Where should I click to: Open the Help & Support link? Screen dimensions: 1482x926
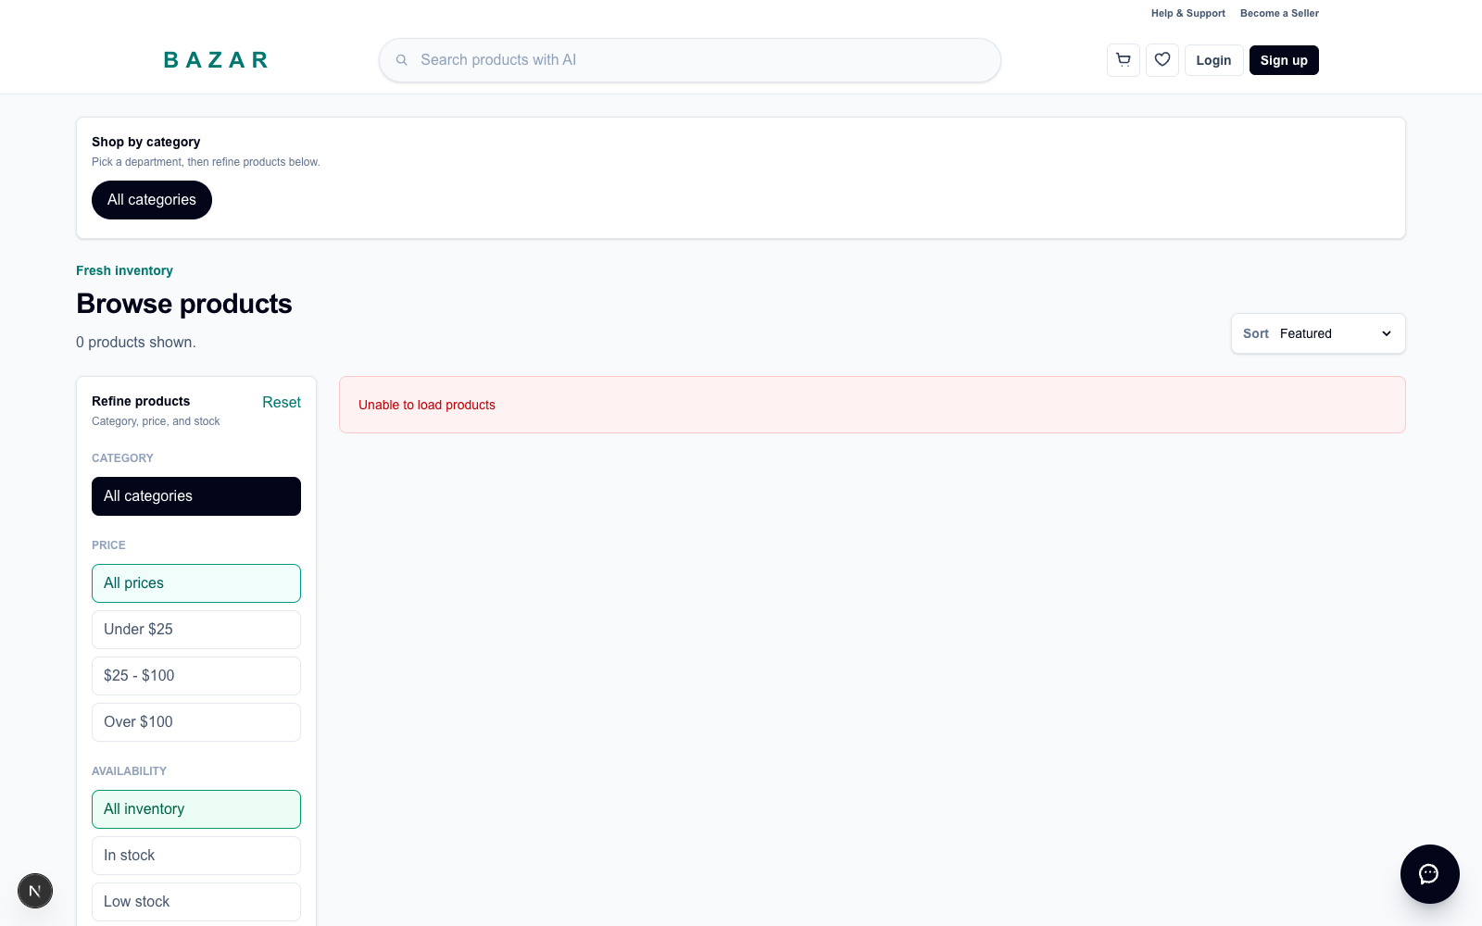pos(1188,13)
